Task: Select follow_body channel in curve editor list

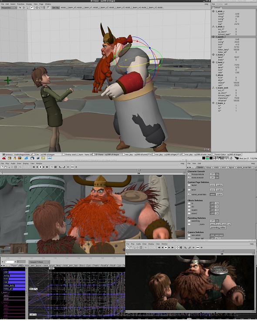Action: (x=14, y=285)
